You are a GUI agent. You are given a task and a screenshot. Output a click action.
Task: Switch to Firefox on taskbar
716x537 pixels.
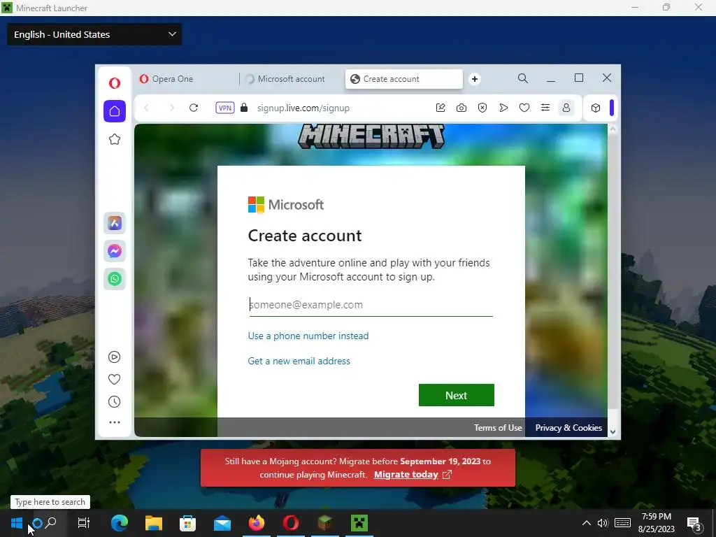[257, 523]
